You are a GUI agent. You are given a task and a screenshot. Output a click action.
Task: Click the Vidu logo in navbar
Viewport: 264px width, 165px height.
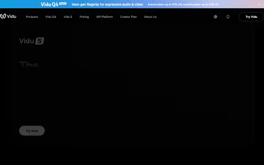click(8, 16)
